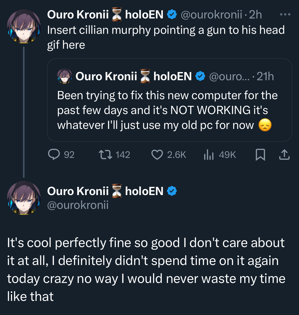Click small avatar in the quoted tweet

coord(64,76)
